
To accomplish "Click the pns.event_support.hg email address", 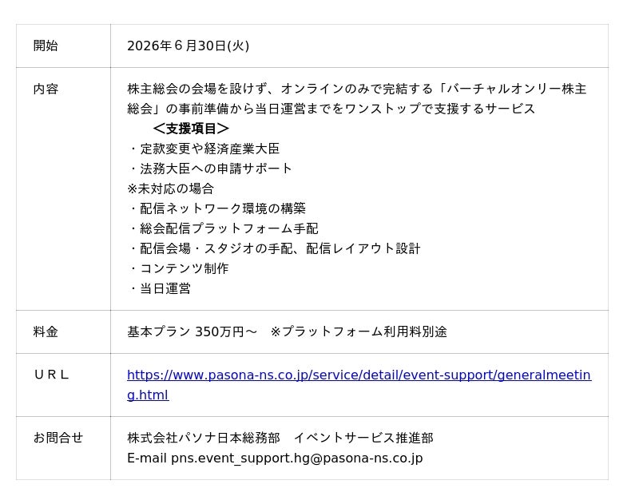I will (296, 458).
